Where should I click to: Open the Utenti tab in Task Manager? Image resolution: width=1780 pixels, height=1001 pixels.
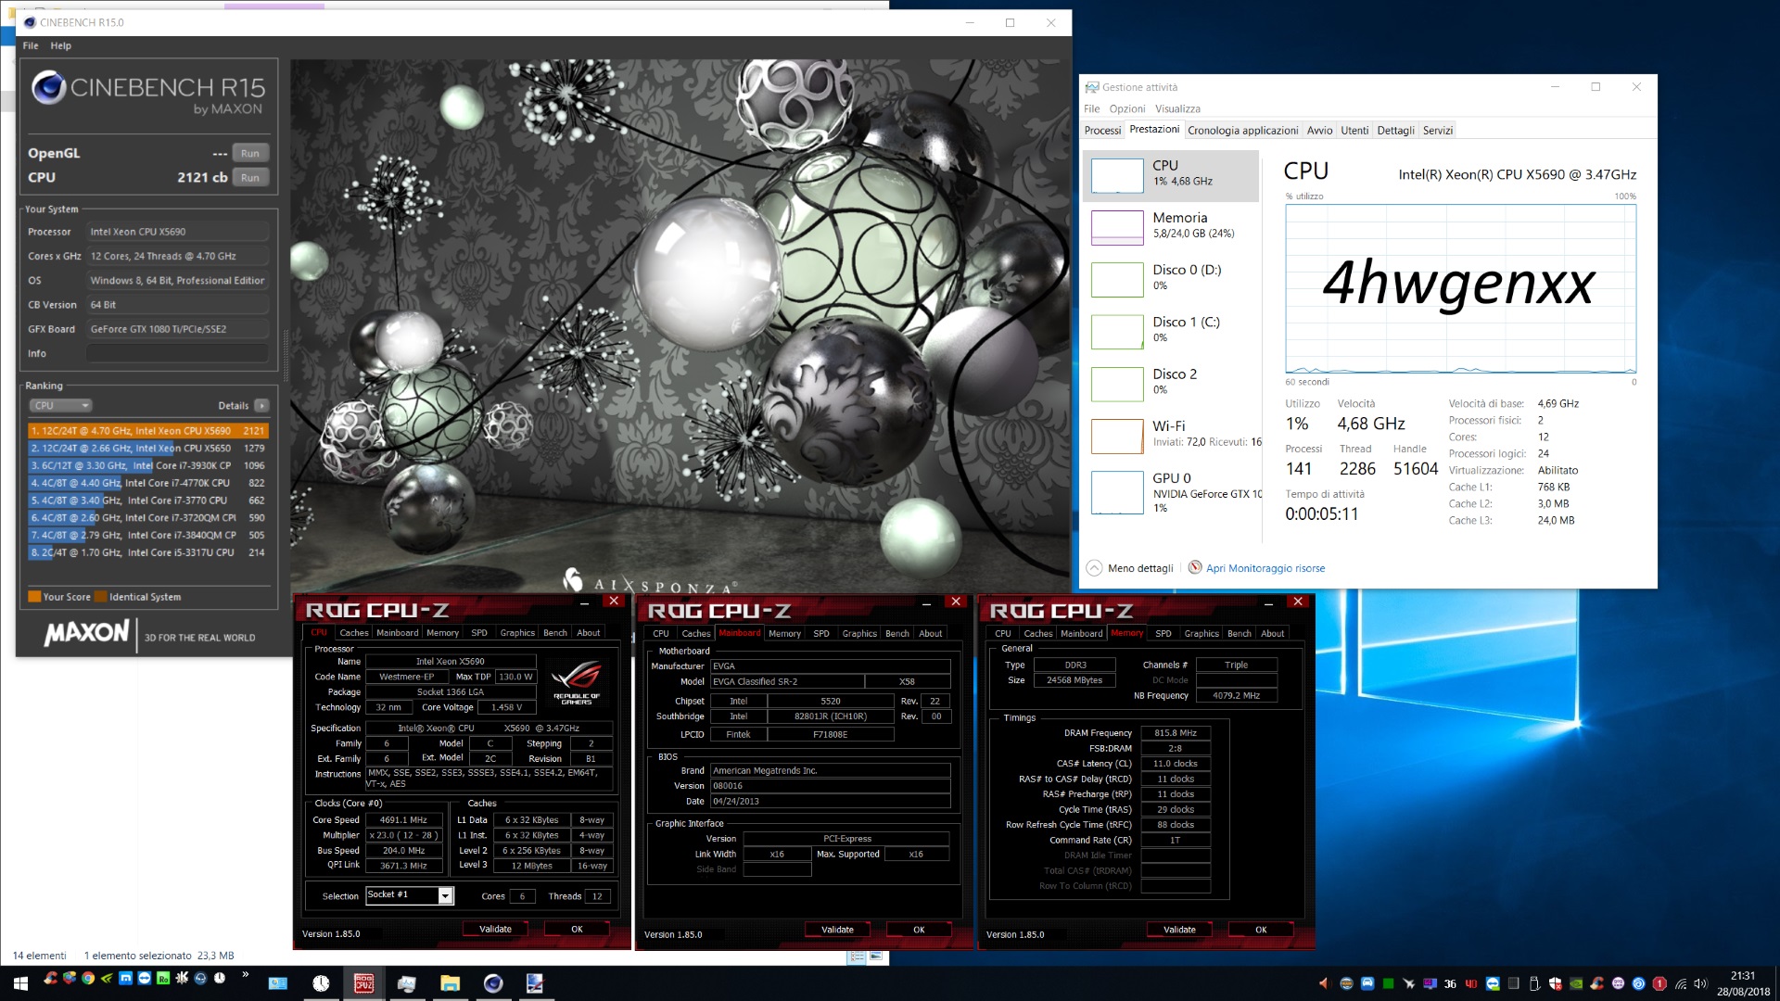pos(1354,131)
